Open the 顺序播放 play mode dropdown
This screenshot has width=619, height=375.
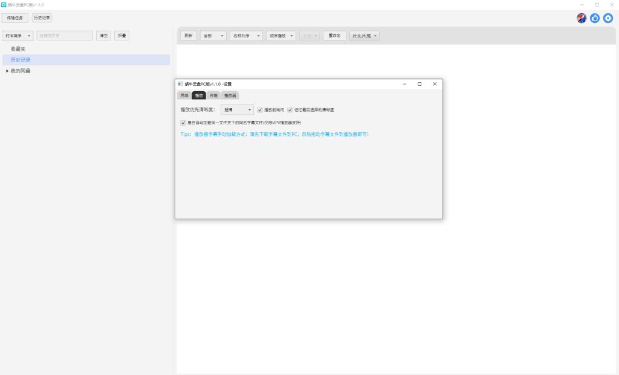click(x=281, y=36)
